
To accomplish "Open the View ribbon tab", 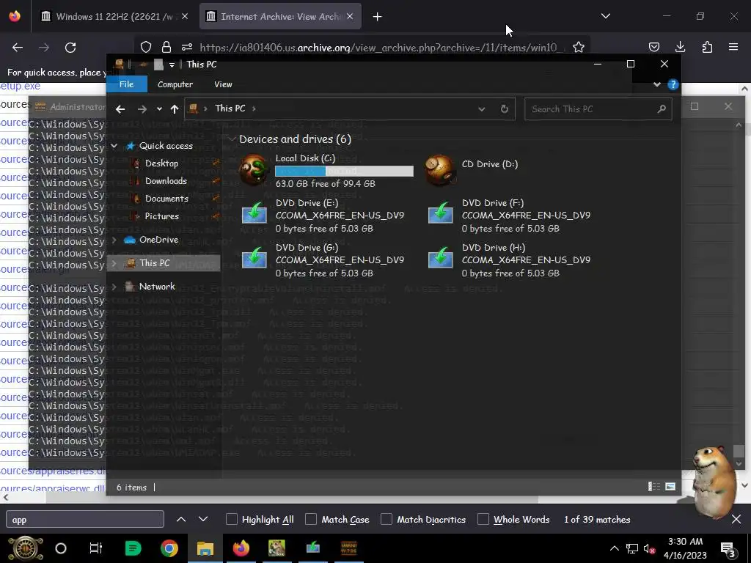I will [223, 84].
